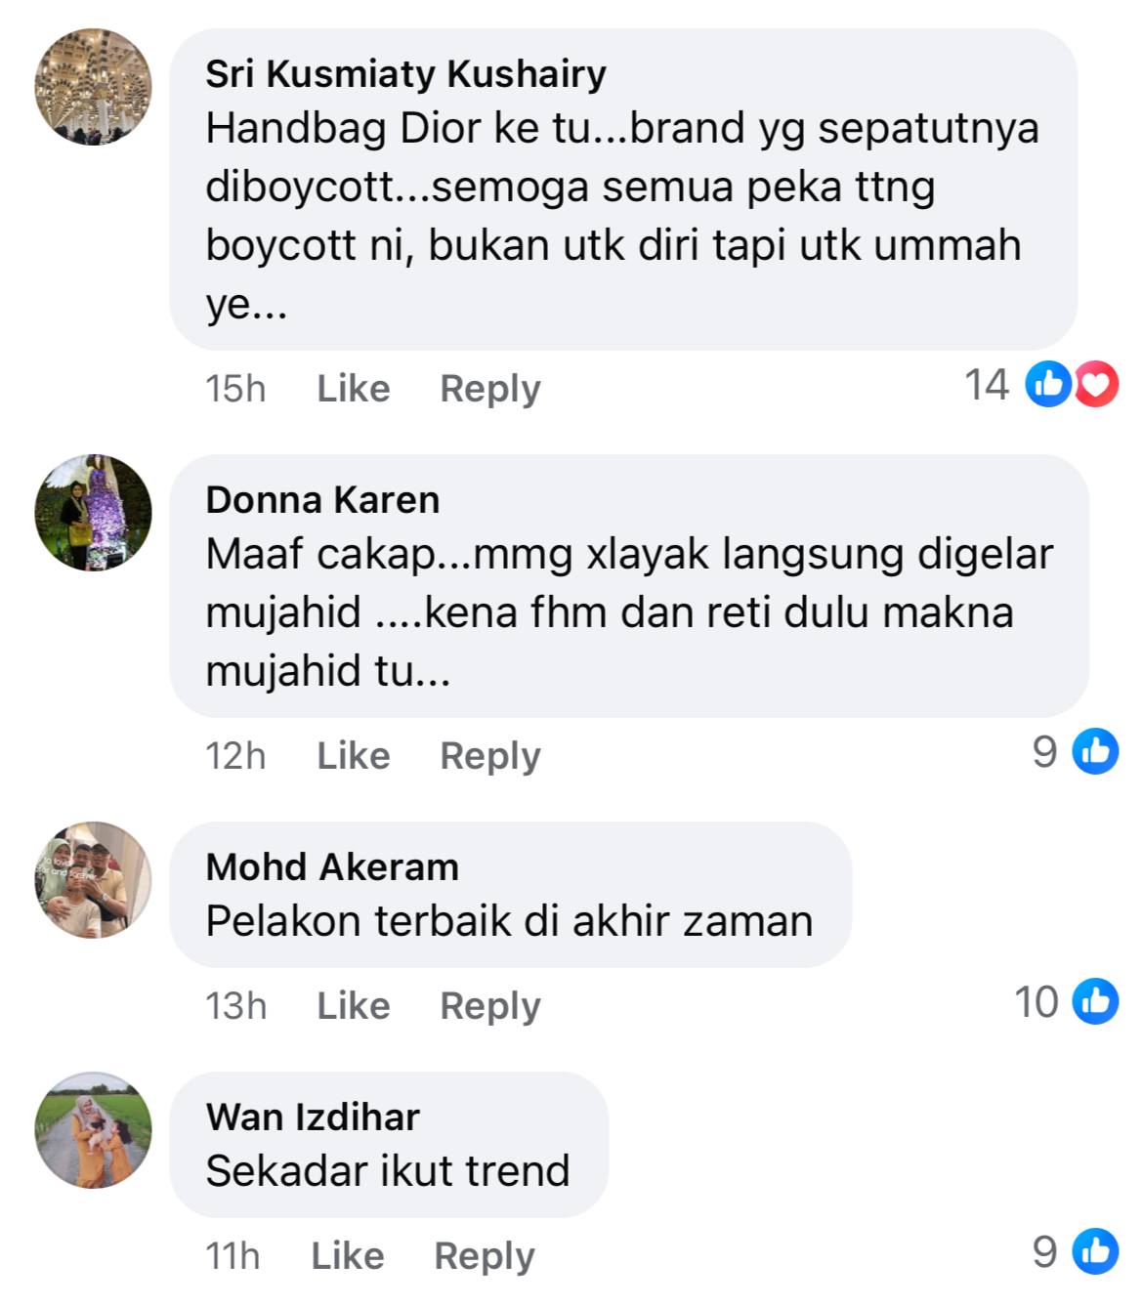The height and width of the screenshot is (1307, 1142).
Task: Like Sri Kusmiaty Kushairy's comment
Action: point(354,388)
